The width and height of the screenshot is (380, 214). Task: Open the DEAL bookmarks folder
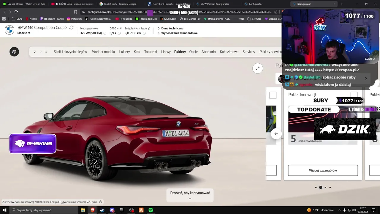point(17,19)
